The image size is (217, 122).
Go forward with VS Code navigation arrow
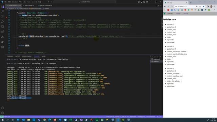[51, 2]
